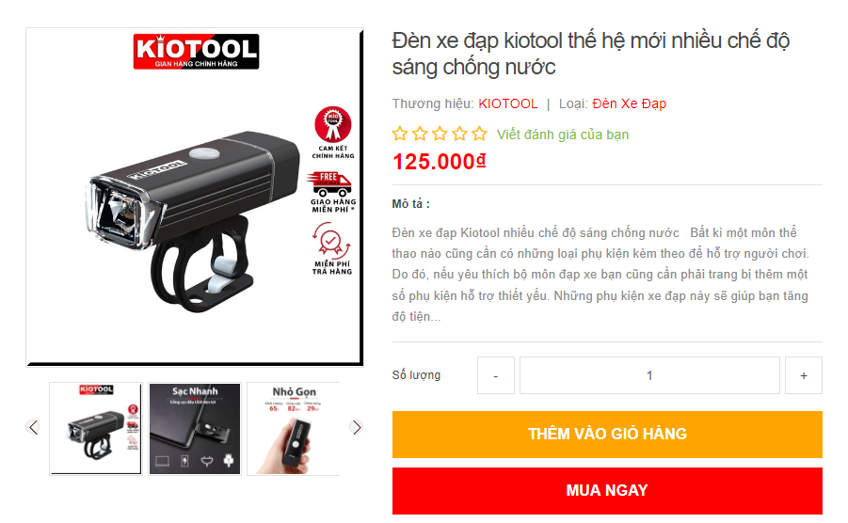Open the KIOTOOL brand link
This screenshot has width=848, height=523.
click(x=508, y=103)
